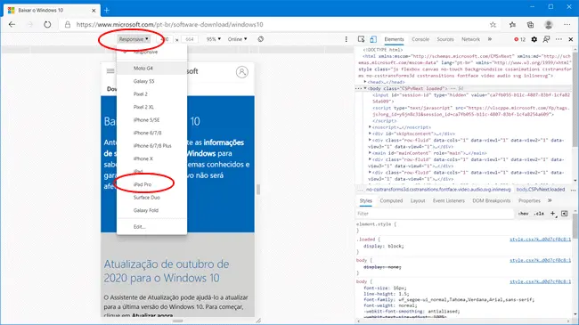Open the Responsive device dropdown

coord(134,39)
